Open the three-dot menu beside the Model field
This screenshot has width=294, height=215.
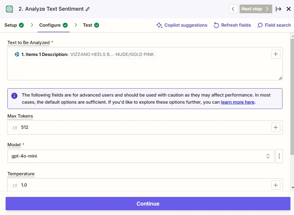click(279, 156)
